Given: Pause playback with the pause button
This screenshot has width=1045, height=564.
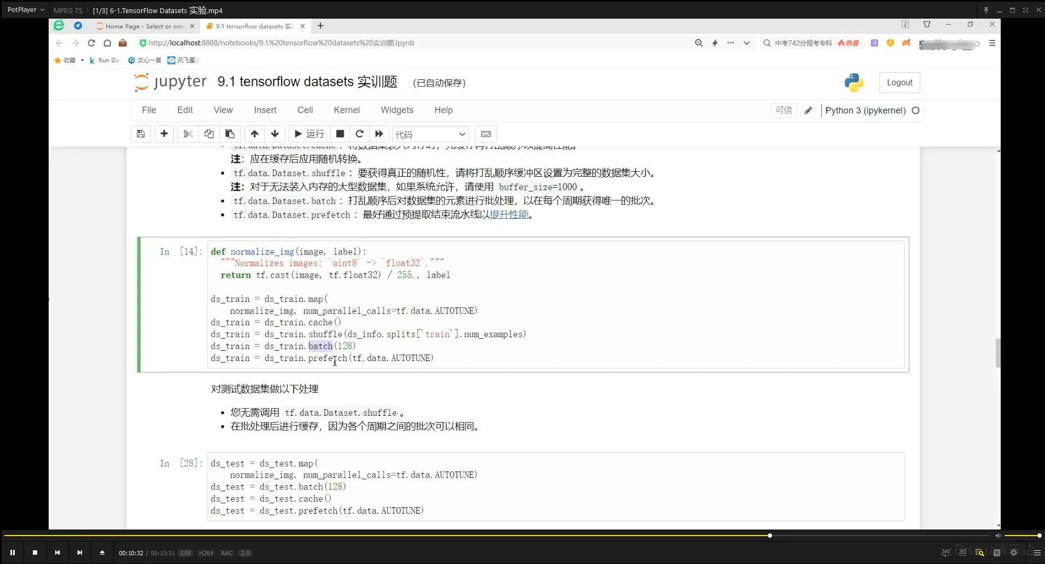Looking at the screenshot, I should pos(12,553).
